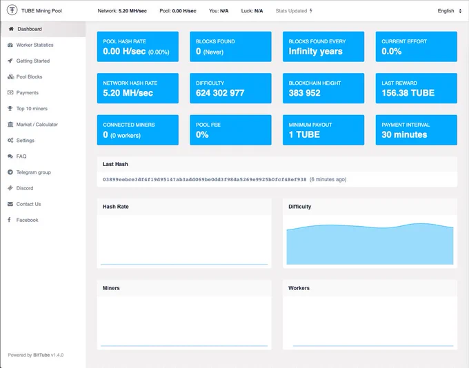The image size is (469, 368).
Task: Click the Current Effort card
Action: pos(417,47)
